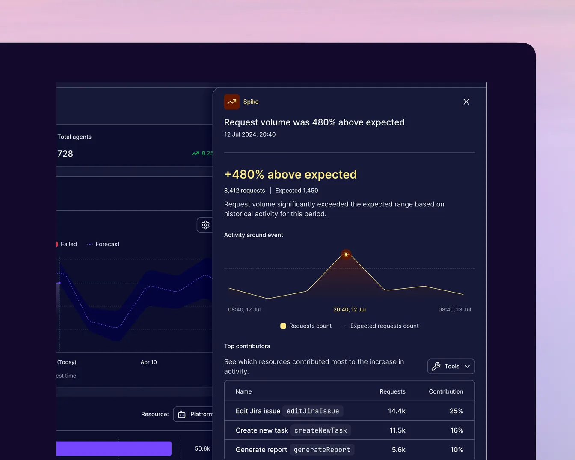Click the green trend arrow near 8.25
Image resolution: width=575 pixels, height=460 pixels.
point(195,153)
